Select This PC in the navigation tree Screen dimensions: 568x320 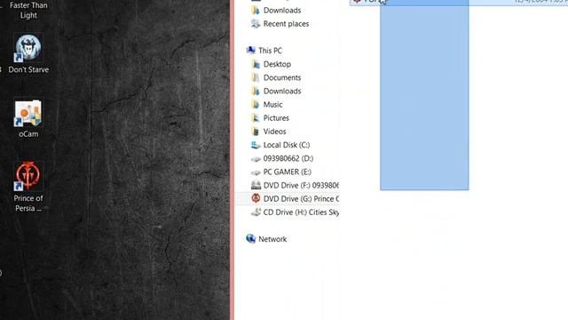[270, 51]
